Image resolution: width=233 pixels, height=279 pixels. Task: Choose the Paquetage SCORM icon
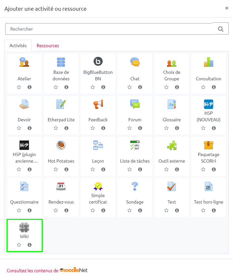coord(208,145)
